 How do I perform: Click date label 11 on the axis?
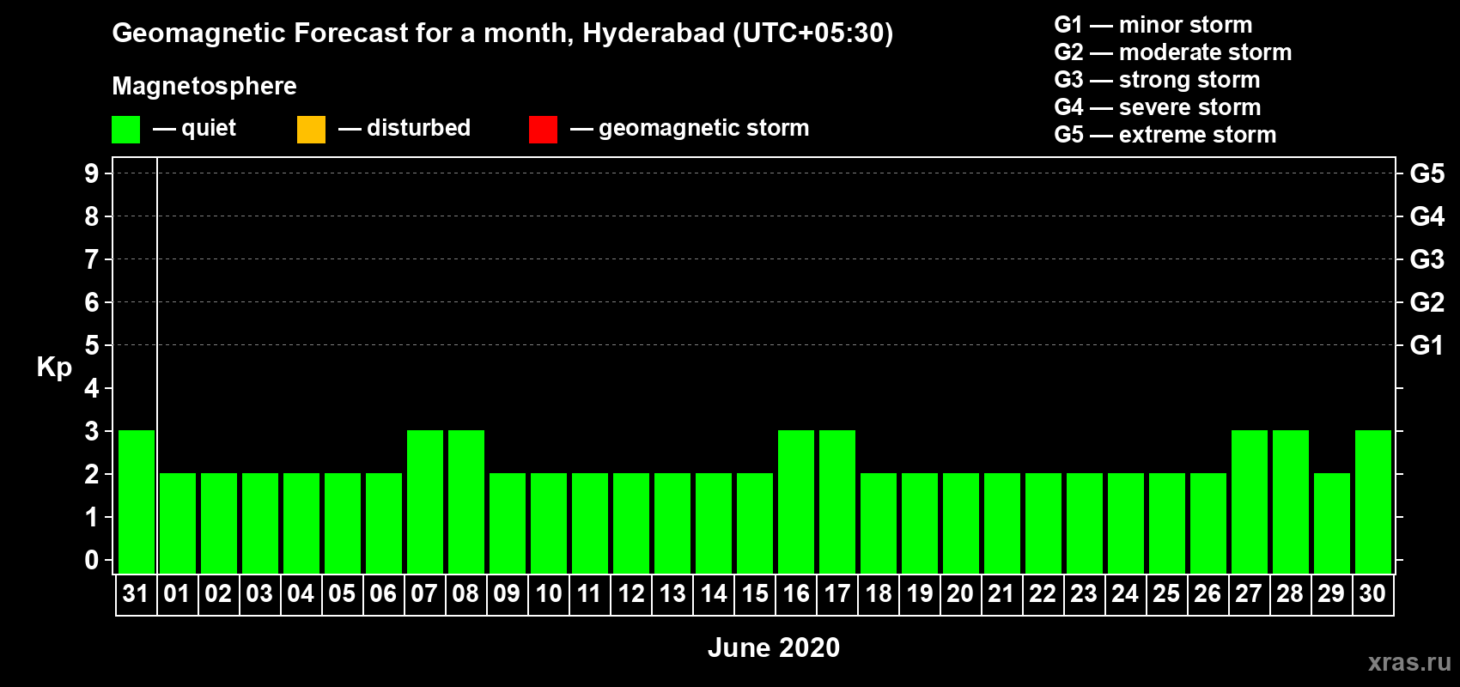589,593
